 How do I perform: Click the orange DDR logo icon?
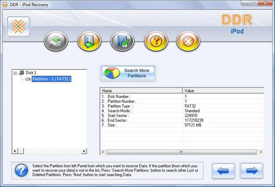[x=18, y=26]
